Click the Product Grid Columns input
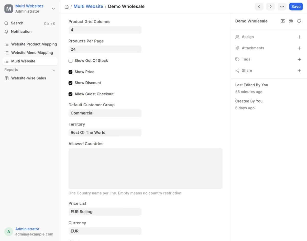Viewport: 307px width, 241px height. tap(105, 30)
